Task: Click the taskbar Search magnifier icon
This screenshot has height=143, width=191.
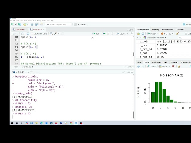Action: coord(17,123)
